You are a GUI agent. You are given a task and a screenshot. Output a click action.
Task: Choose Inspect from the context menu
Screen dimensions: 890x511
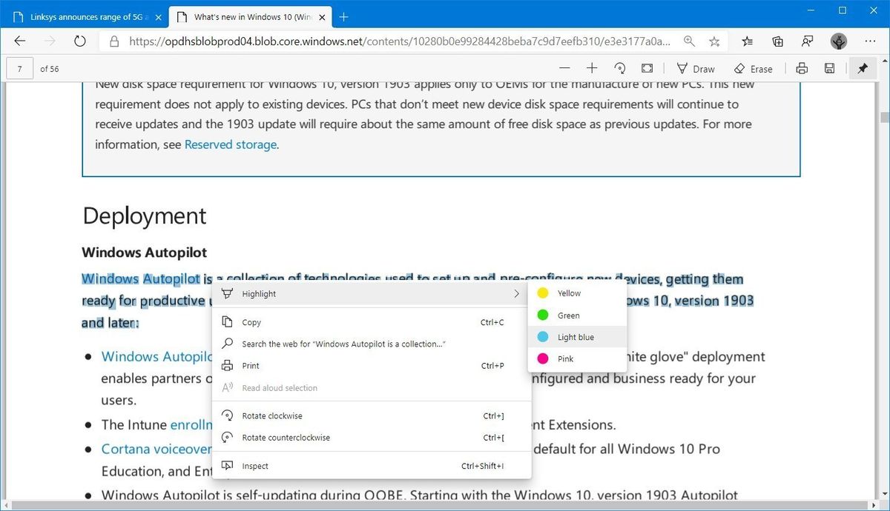pyautogui.click(x=255, y=465)
